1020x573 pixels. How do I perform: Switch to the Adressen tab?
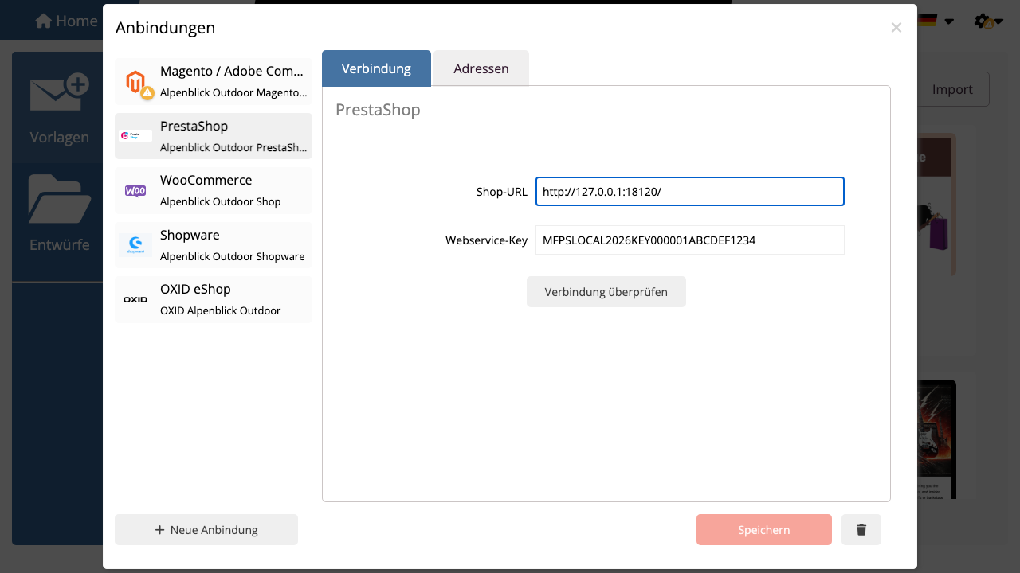481,68
